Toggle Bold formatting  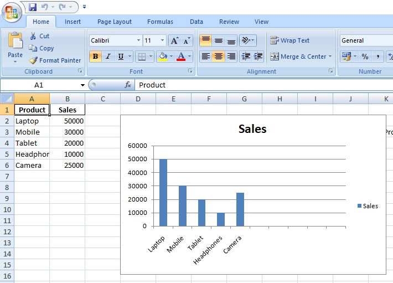click(96, 56)
